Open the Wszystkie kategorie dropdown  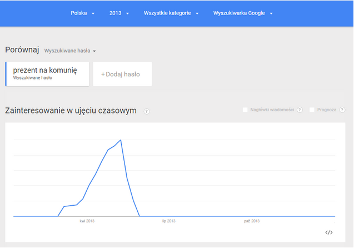tap(171, 13)
